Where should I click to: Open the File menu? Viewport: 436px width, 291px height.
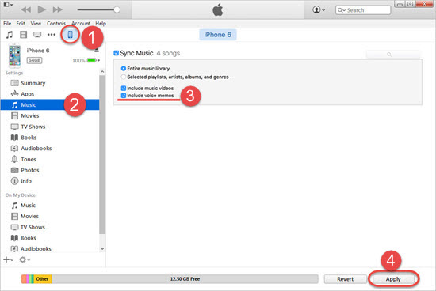(x=7, y=23)
